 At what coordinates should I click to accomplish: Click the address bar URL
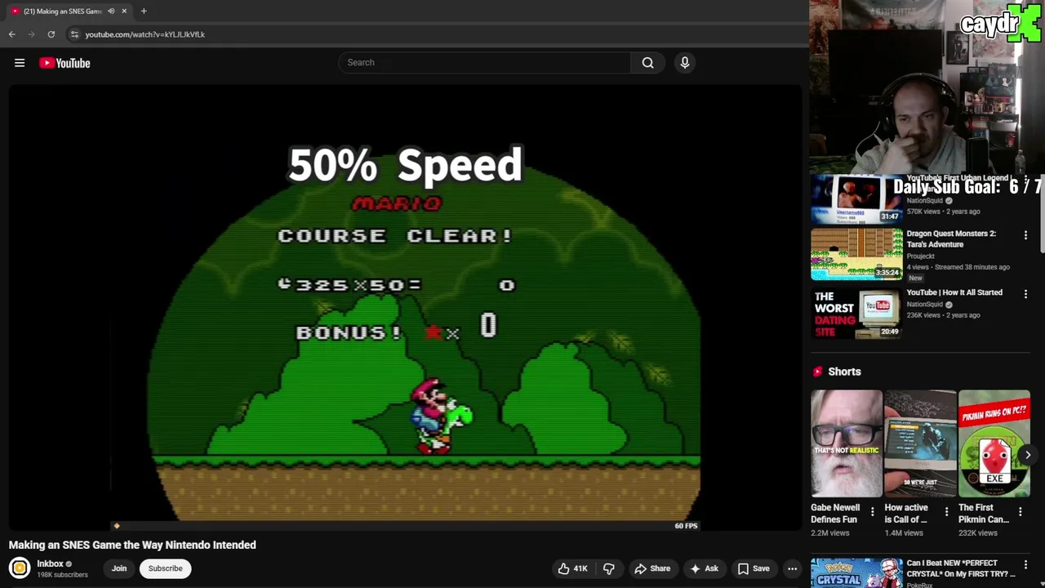145,34
